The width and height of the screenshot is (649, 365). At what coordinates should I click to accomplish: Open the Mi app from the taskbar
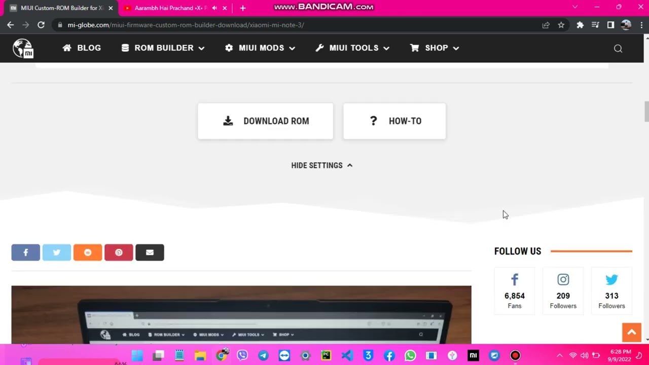(473, 356)
